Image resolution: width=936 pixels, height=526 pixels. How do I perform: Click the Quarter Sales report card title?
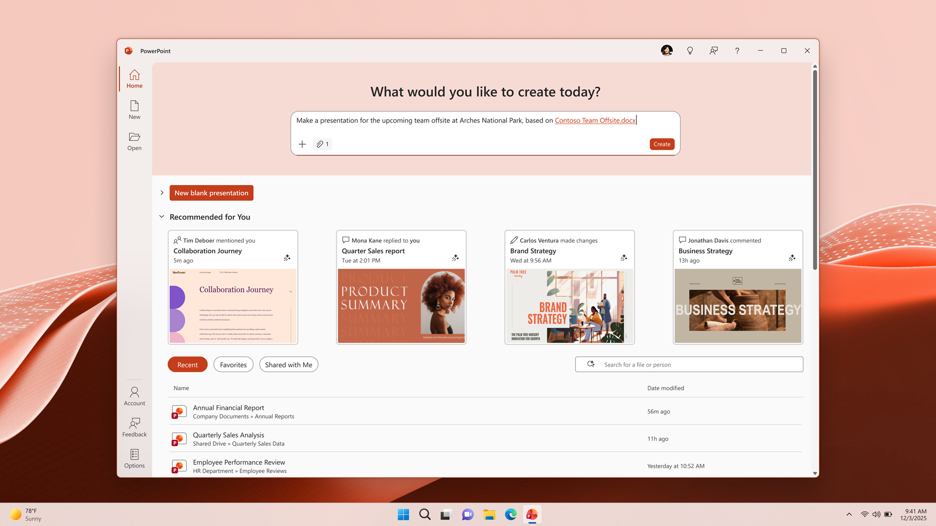pyautogui.click(x=373, y=251)
